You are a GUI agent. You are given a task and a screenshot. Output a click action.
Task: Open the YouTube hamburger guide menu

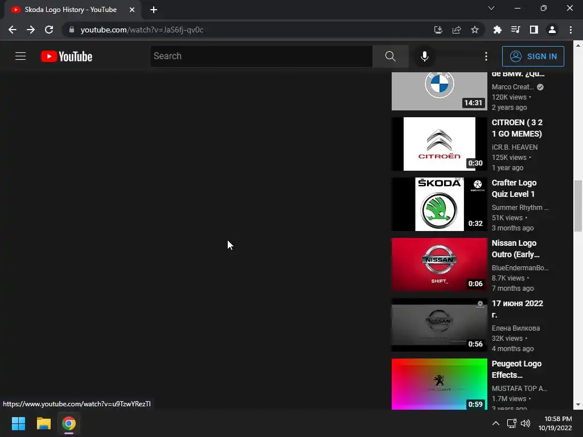pyautogui.click(x=20, y=56)
